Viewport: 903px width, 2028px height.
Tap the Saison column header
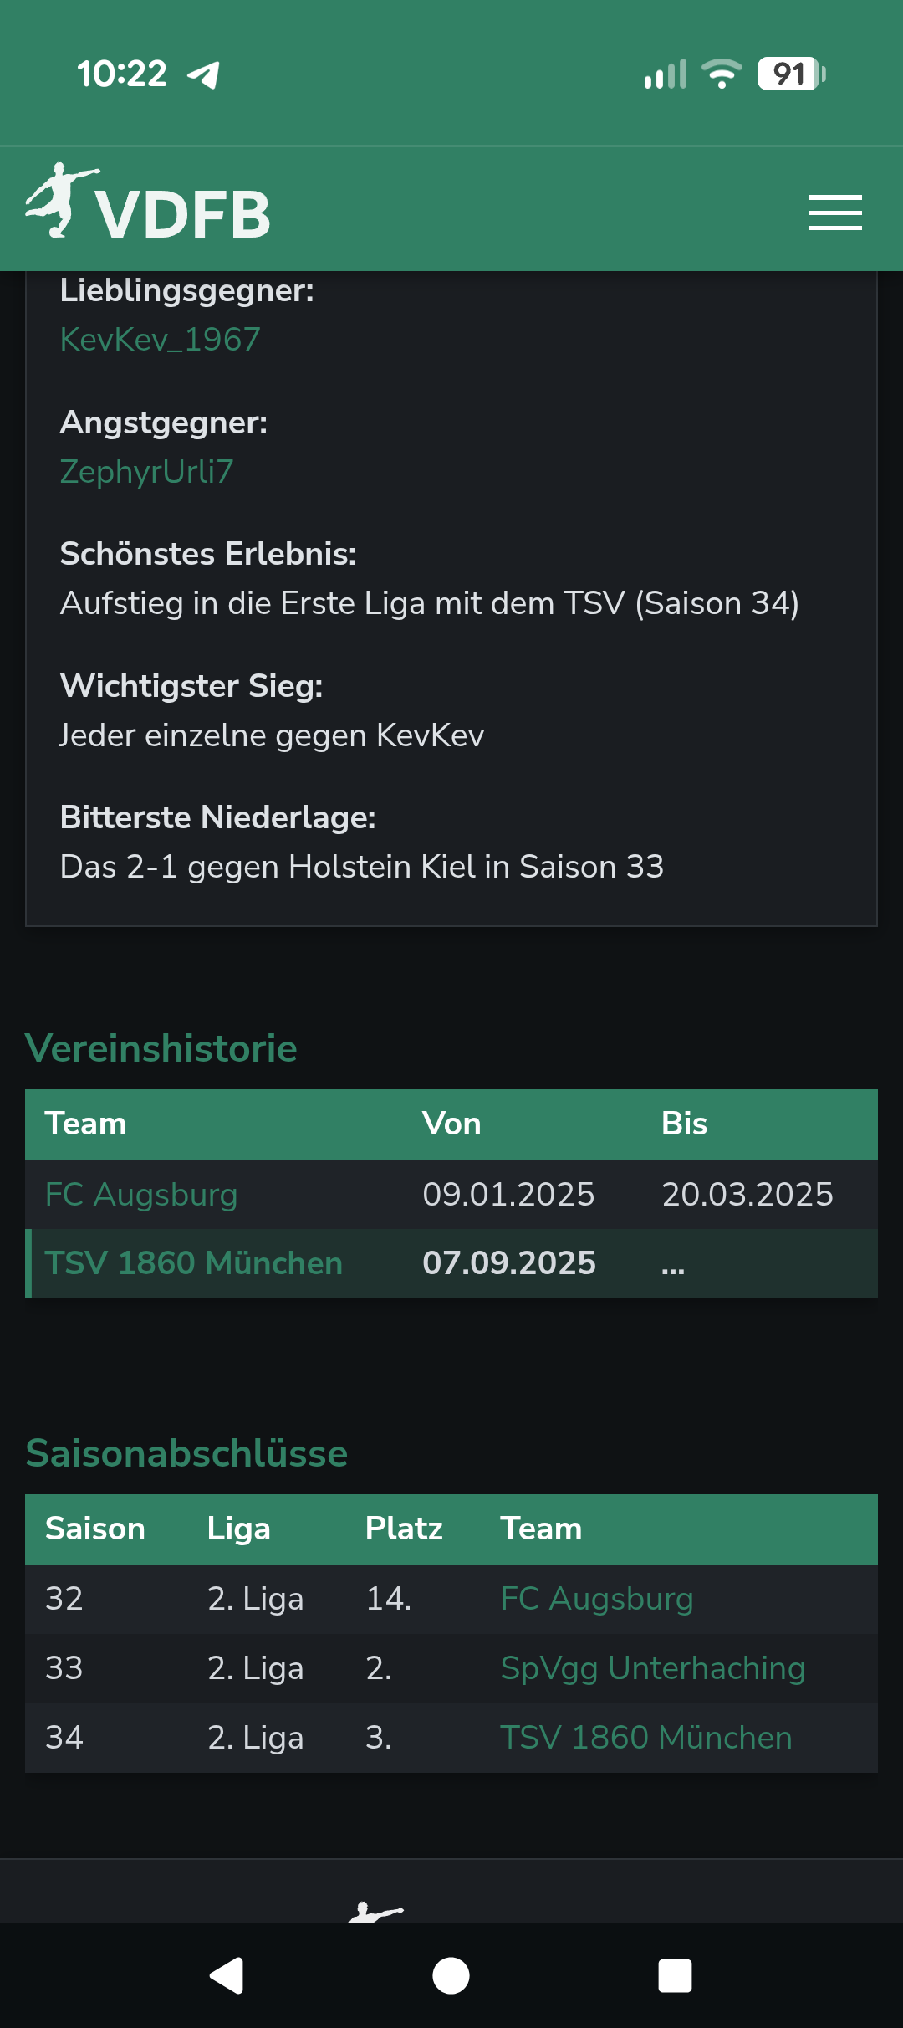[95, 1529]
